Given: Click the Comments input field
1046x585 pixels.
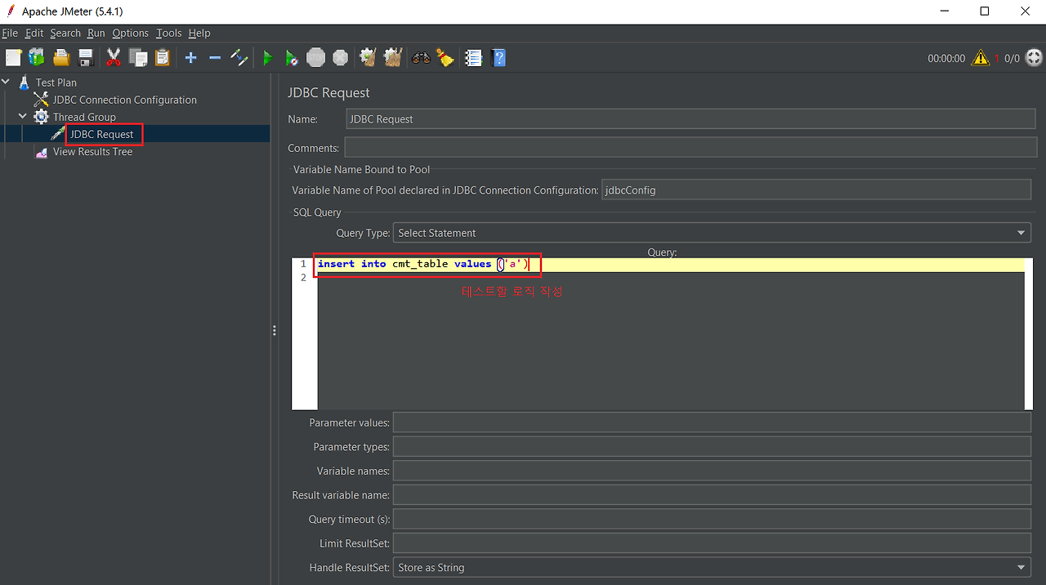Looking at the screenshot, I should coord(691,148).
